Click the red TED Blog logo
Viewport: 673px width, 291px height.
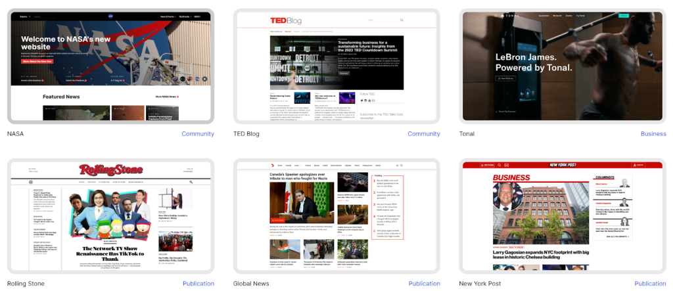286,20
